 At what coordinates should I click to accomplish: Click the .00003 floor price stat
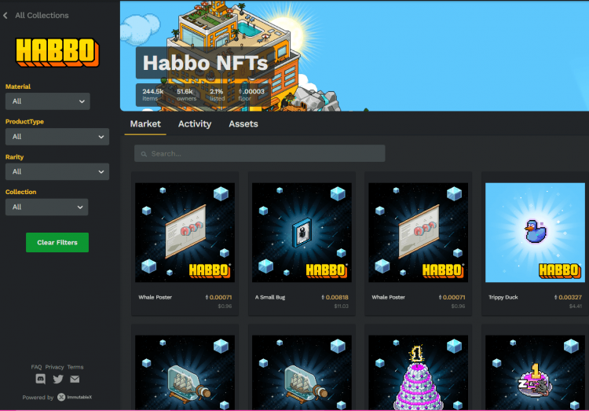[251, 94]
